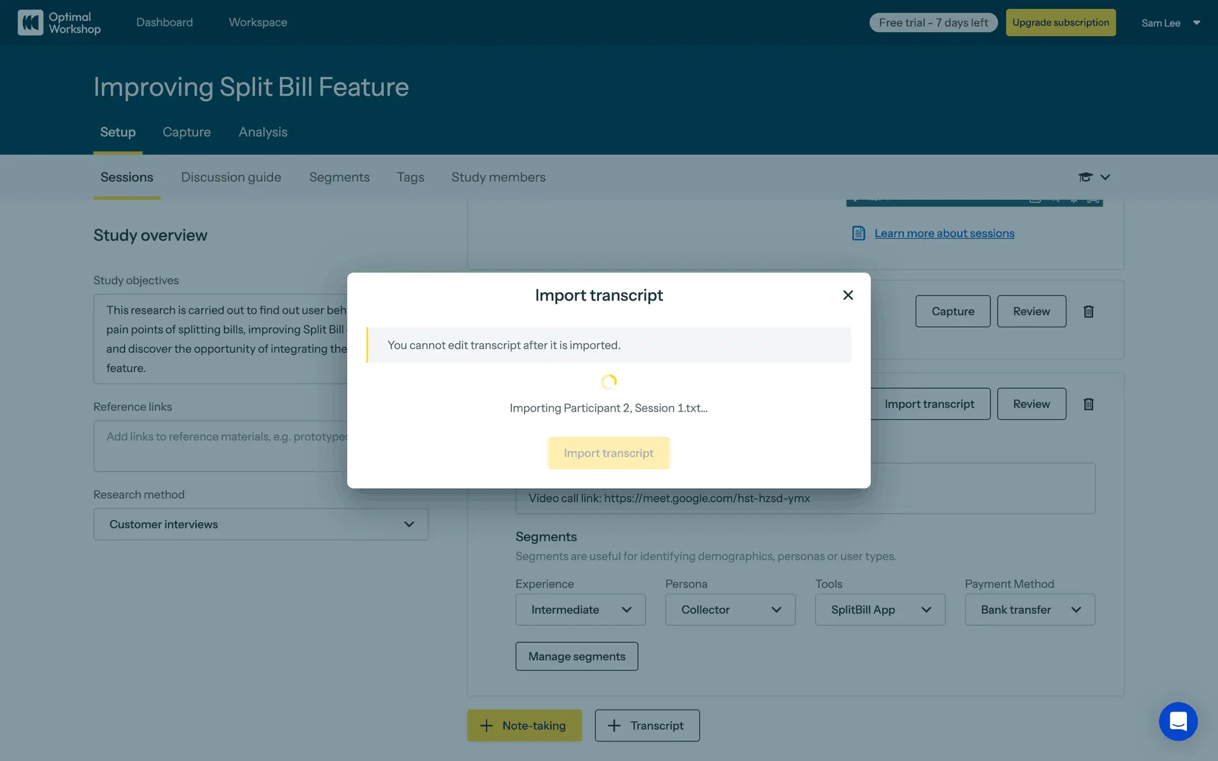
Task: Click the plus icon on Note-taking button
Action: 487,725
